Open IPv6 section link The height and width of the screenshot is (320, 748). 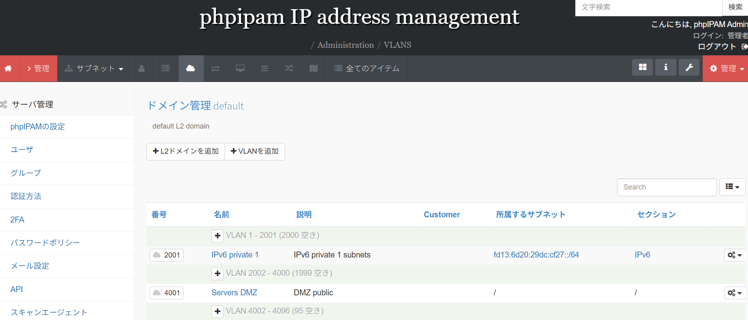(x=643, y=255)
